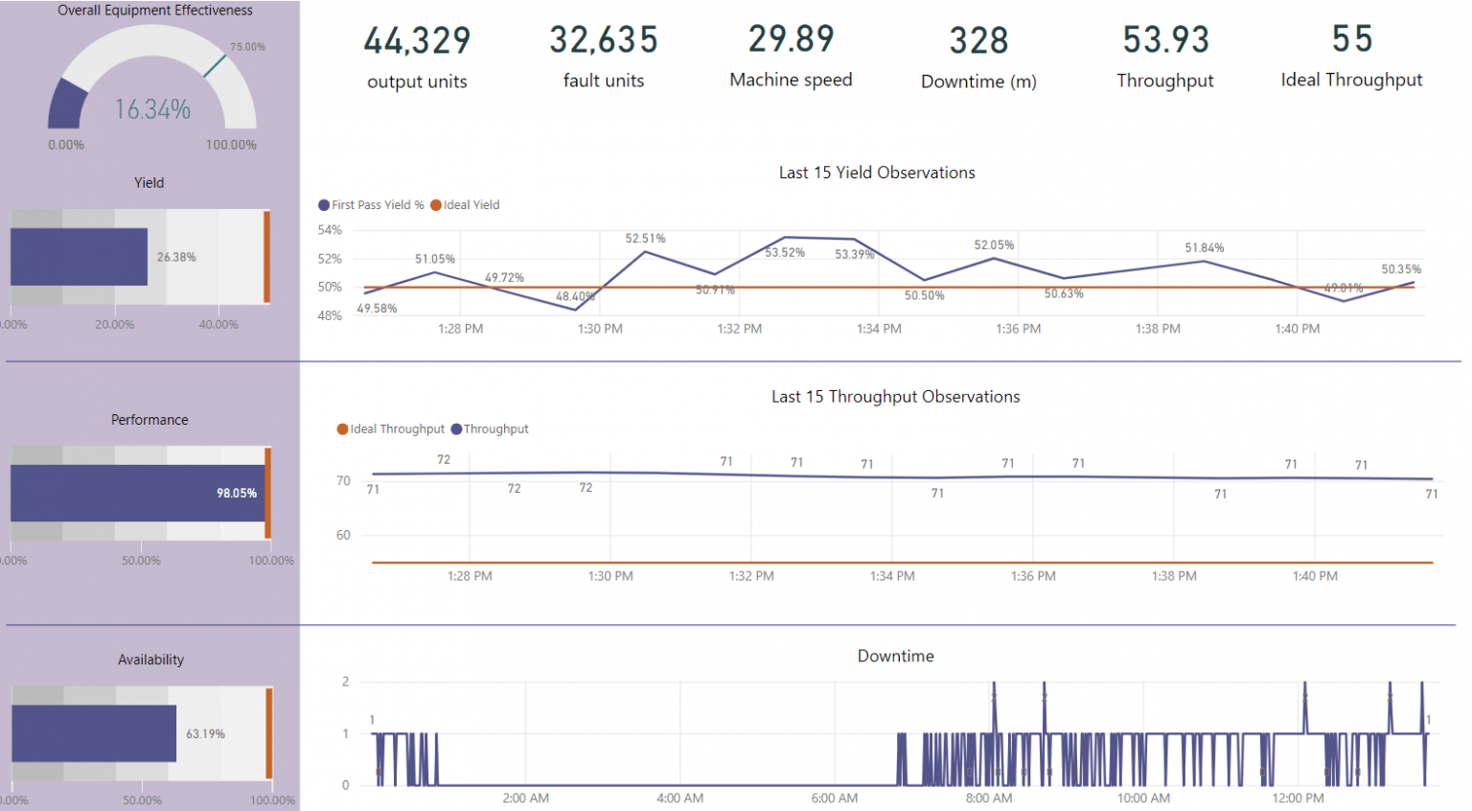Click the Ideal Throughput legend entry
This screenshot has width=1472, height=811.
click(390, 429)
